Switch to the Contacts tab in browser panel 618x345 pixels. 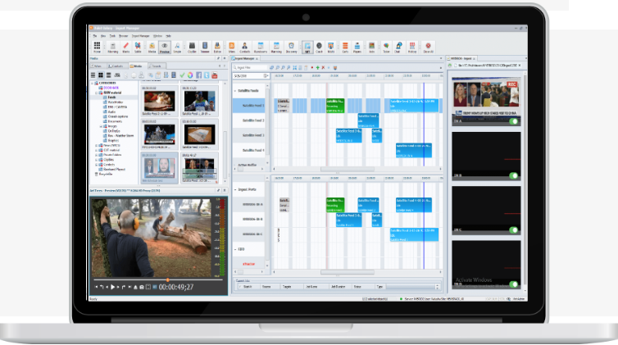click(x=116, y=66)
